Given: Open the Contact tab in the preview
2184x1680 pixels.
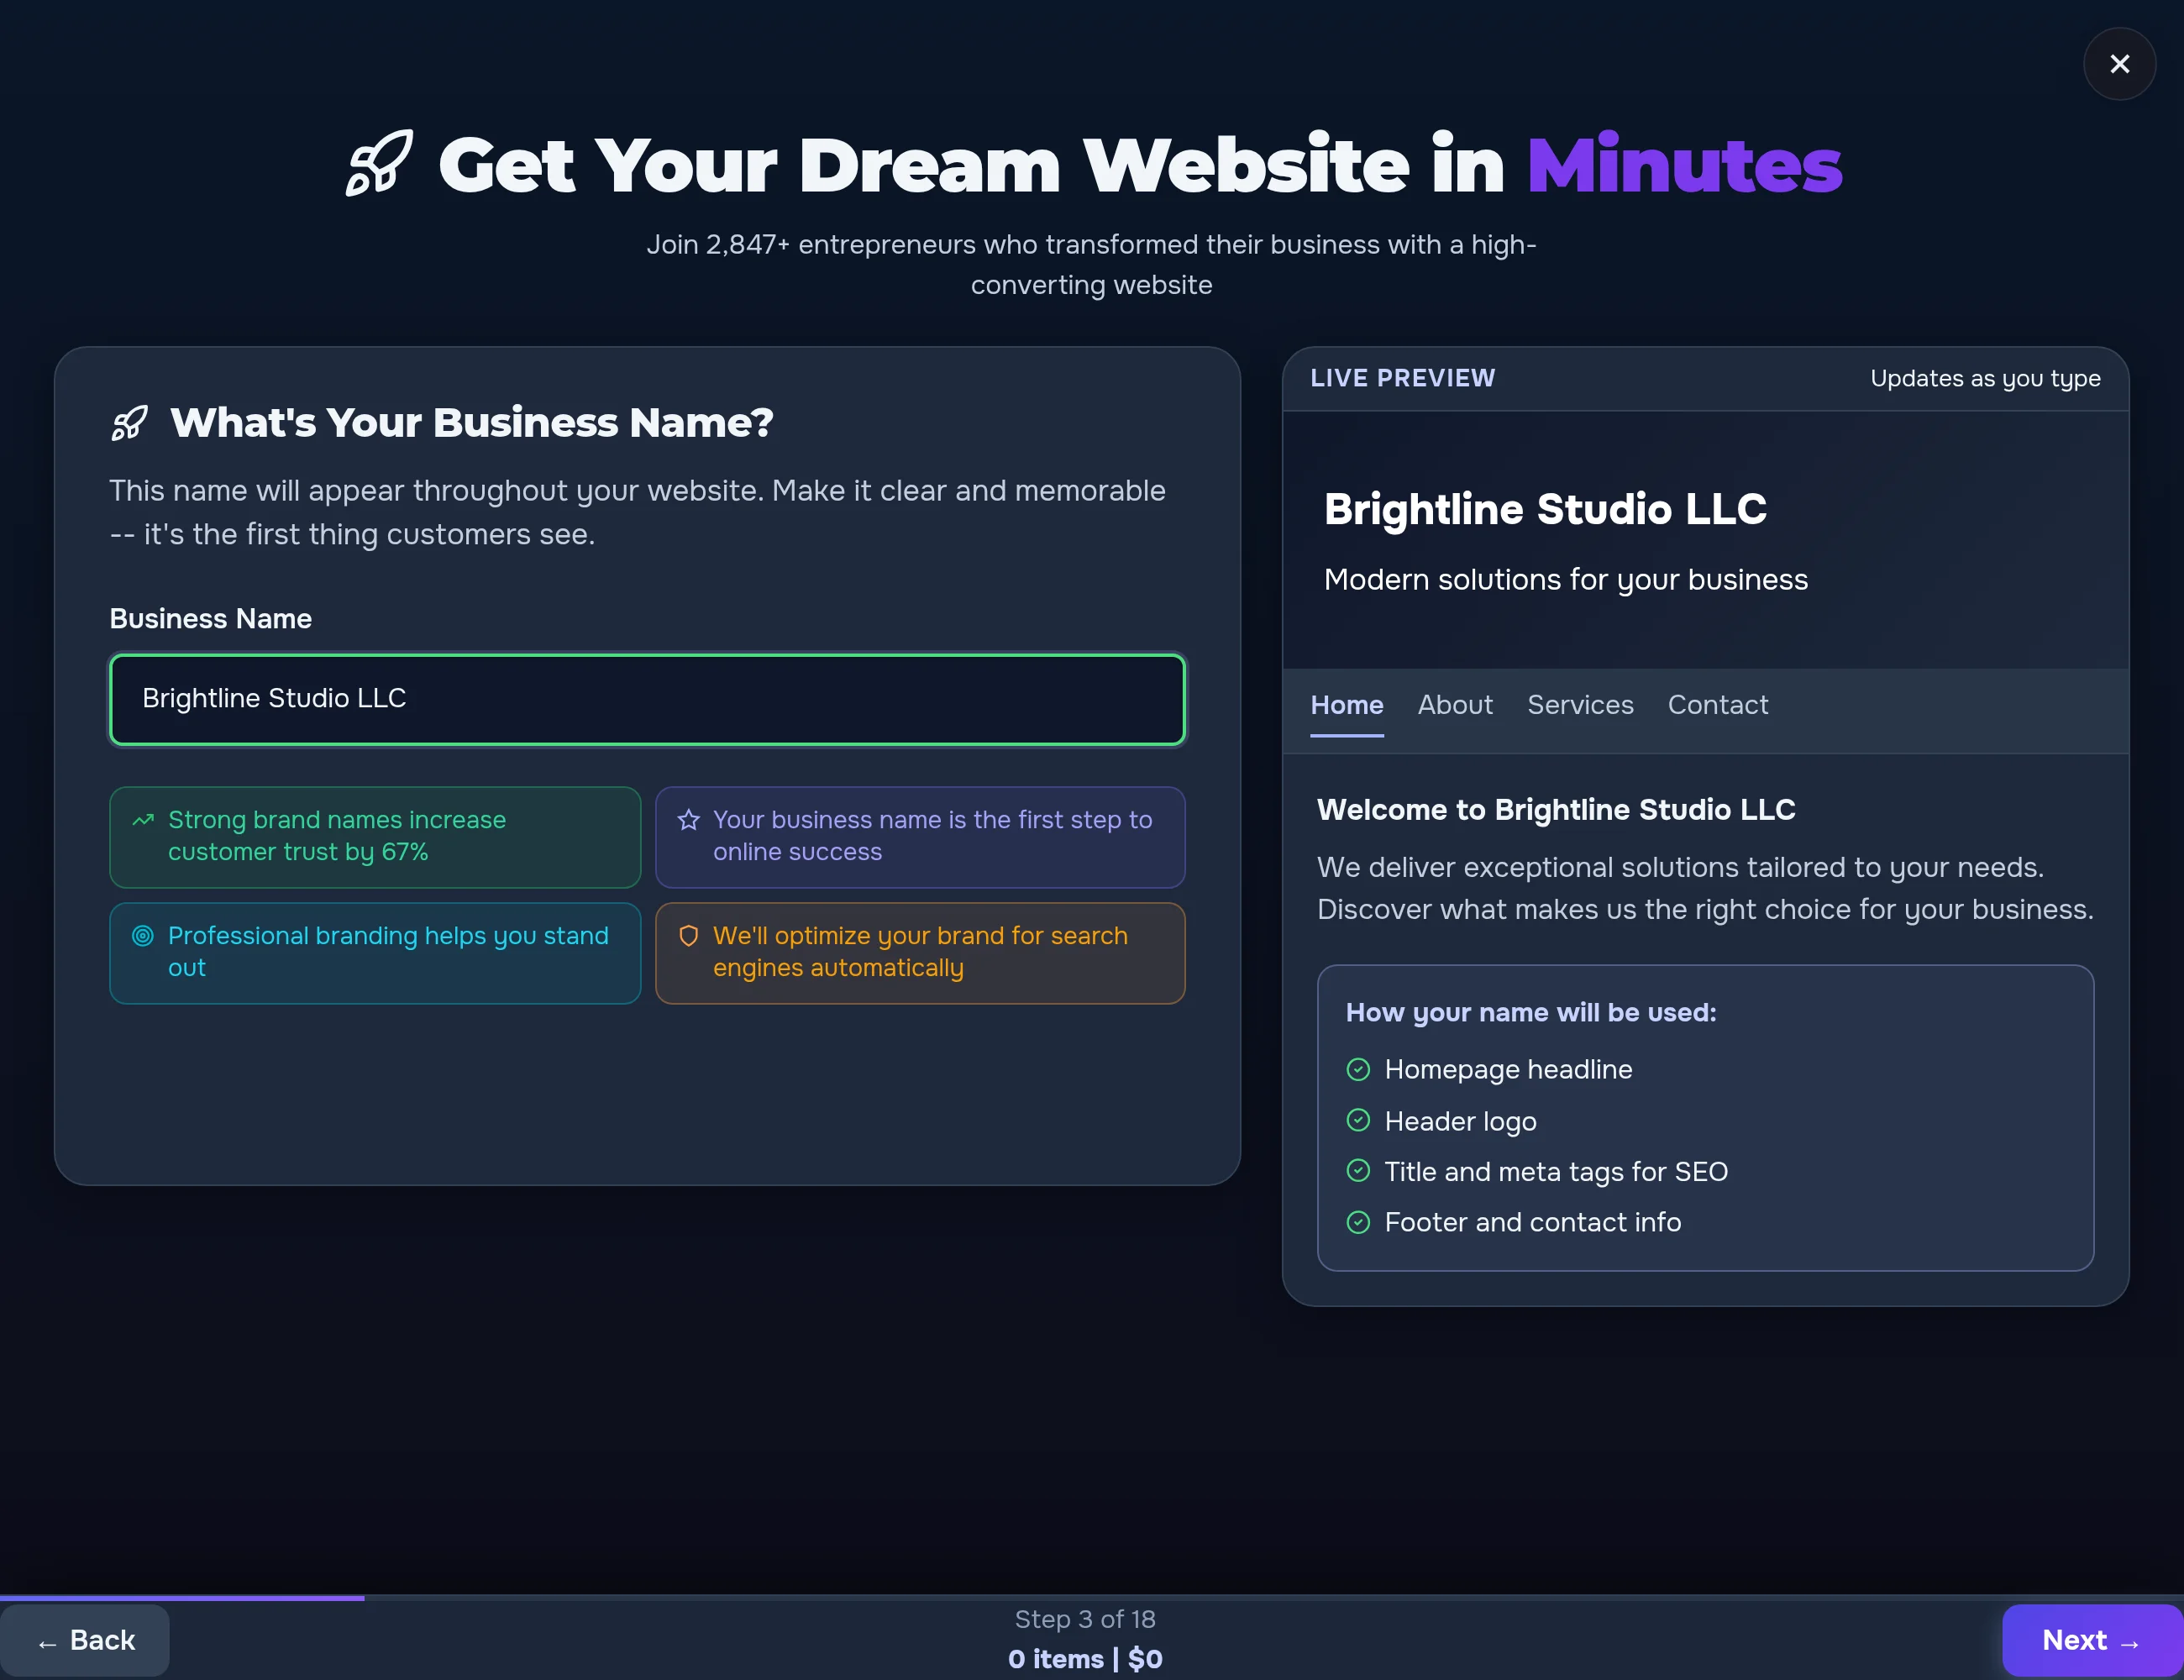Looking at the screenshot, I should coord(1717,705).
